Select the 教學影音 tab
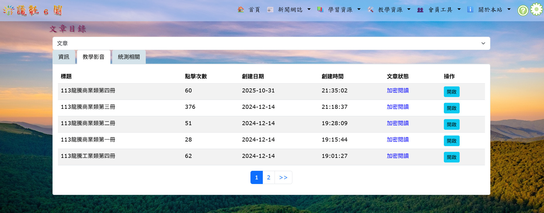544x213 pixels. (x=94, y=57)
